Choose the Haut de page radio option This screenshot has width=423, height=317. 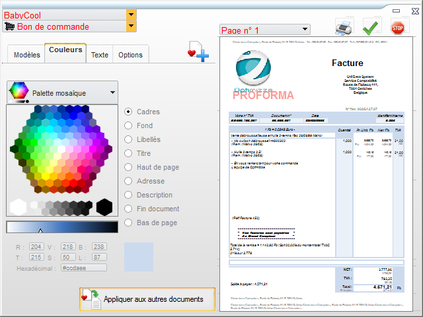[x=129, y=168]
